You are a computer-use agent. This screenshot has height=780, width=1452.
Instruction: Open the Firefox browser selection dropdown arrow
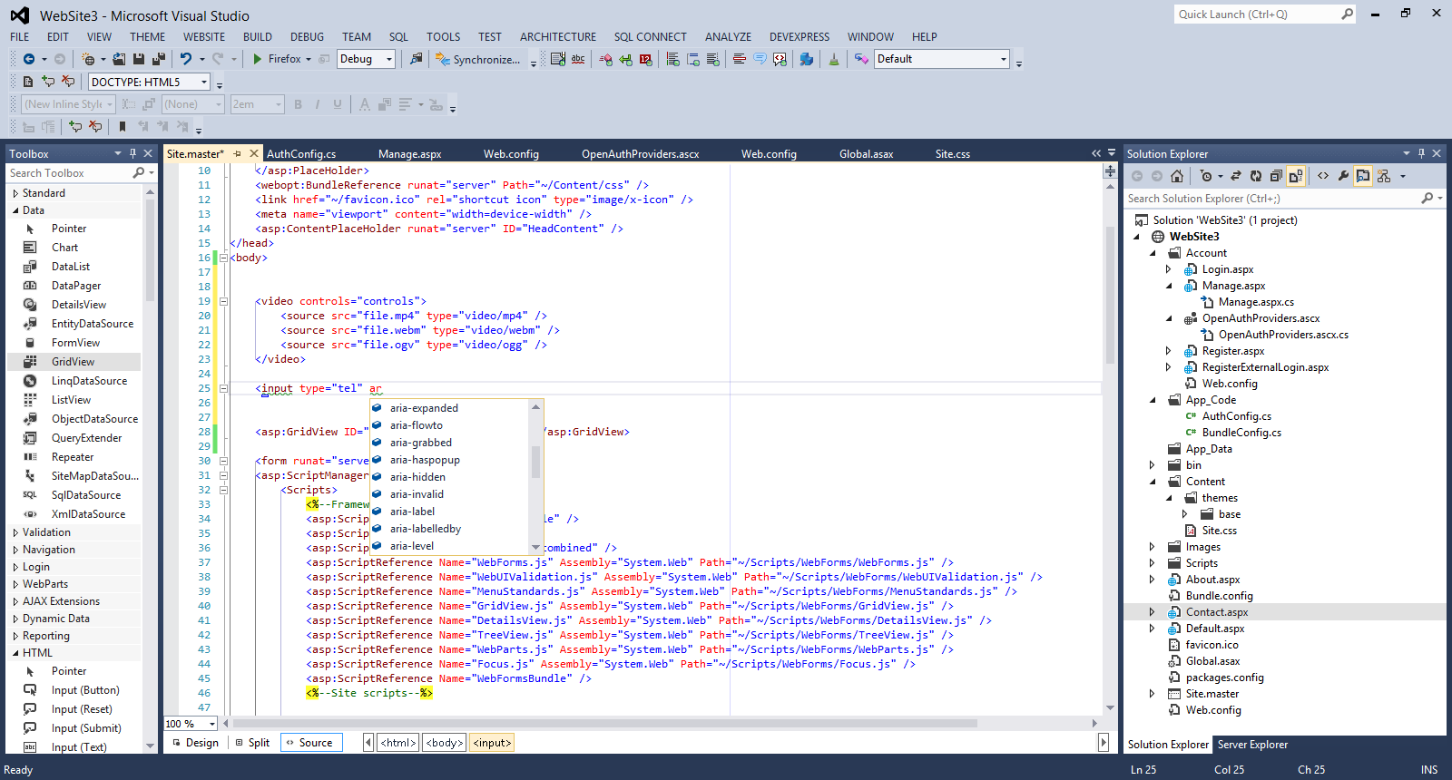pos(309,59)
